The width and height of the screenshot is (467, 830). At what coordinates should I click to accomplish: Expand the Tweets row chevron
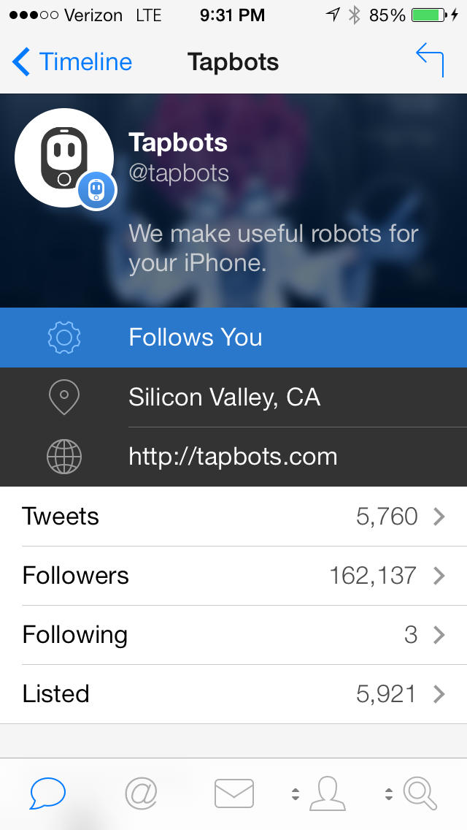click(x=439, y=517)
